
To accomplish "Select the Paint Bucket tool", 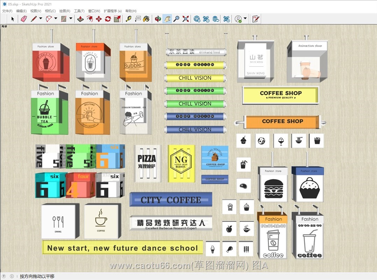I will (x=147, y=19).
